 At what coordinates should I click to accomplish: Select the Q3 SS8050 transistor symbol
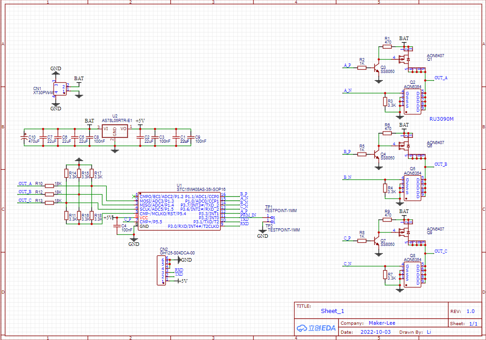[377, 68]
